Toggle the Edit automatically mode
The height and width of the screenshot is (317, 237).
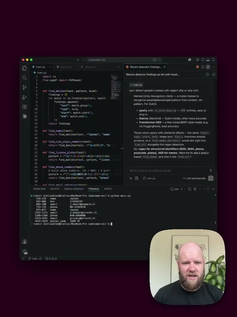tap(195, 178)
